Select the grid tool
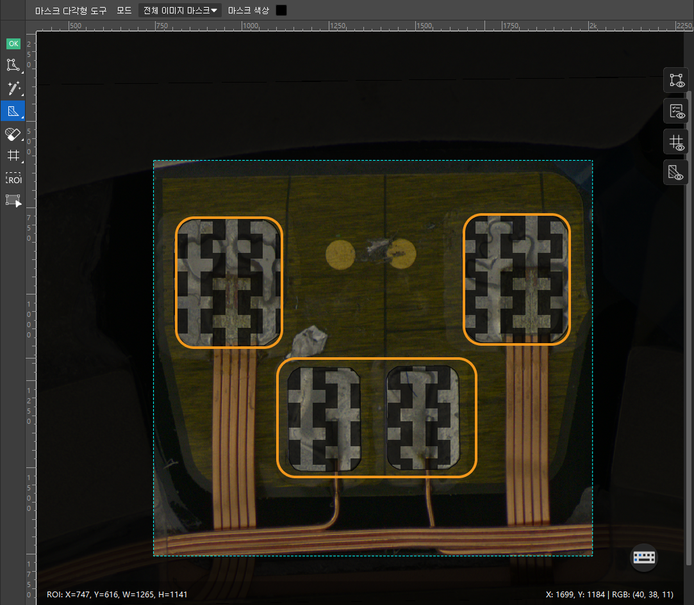694x605 pixels. 12,155
